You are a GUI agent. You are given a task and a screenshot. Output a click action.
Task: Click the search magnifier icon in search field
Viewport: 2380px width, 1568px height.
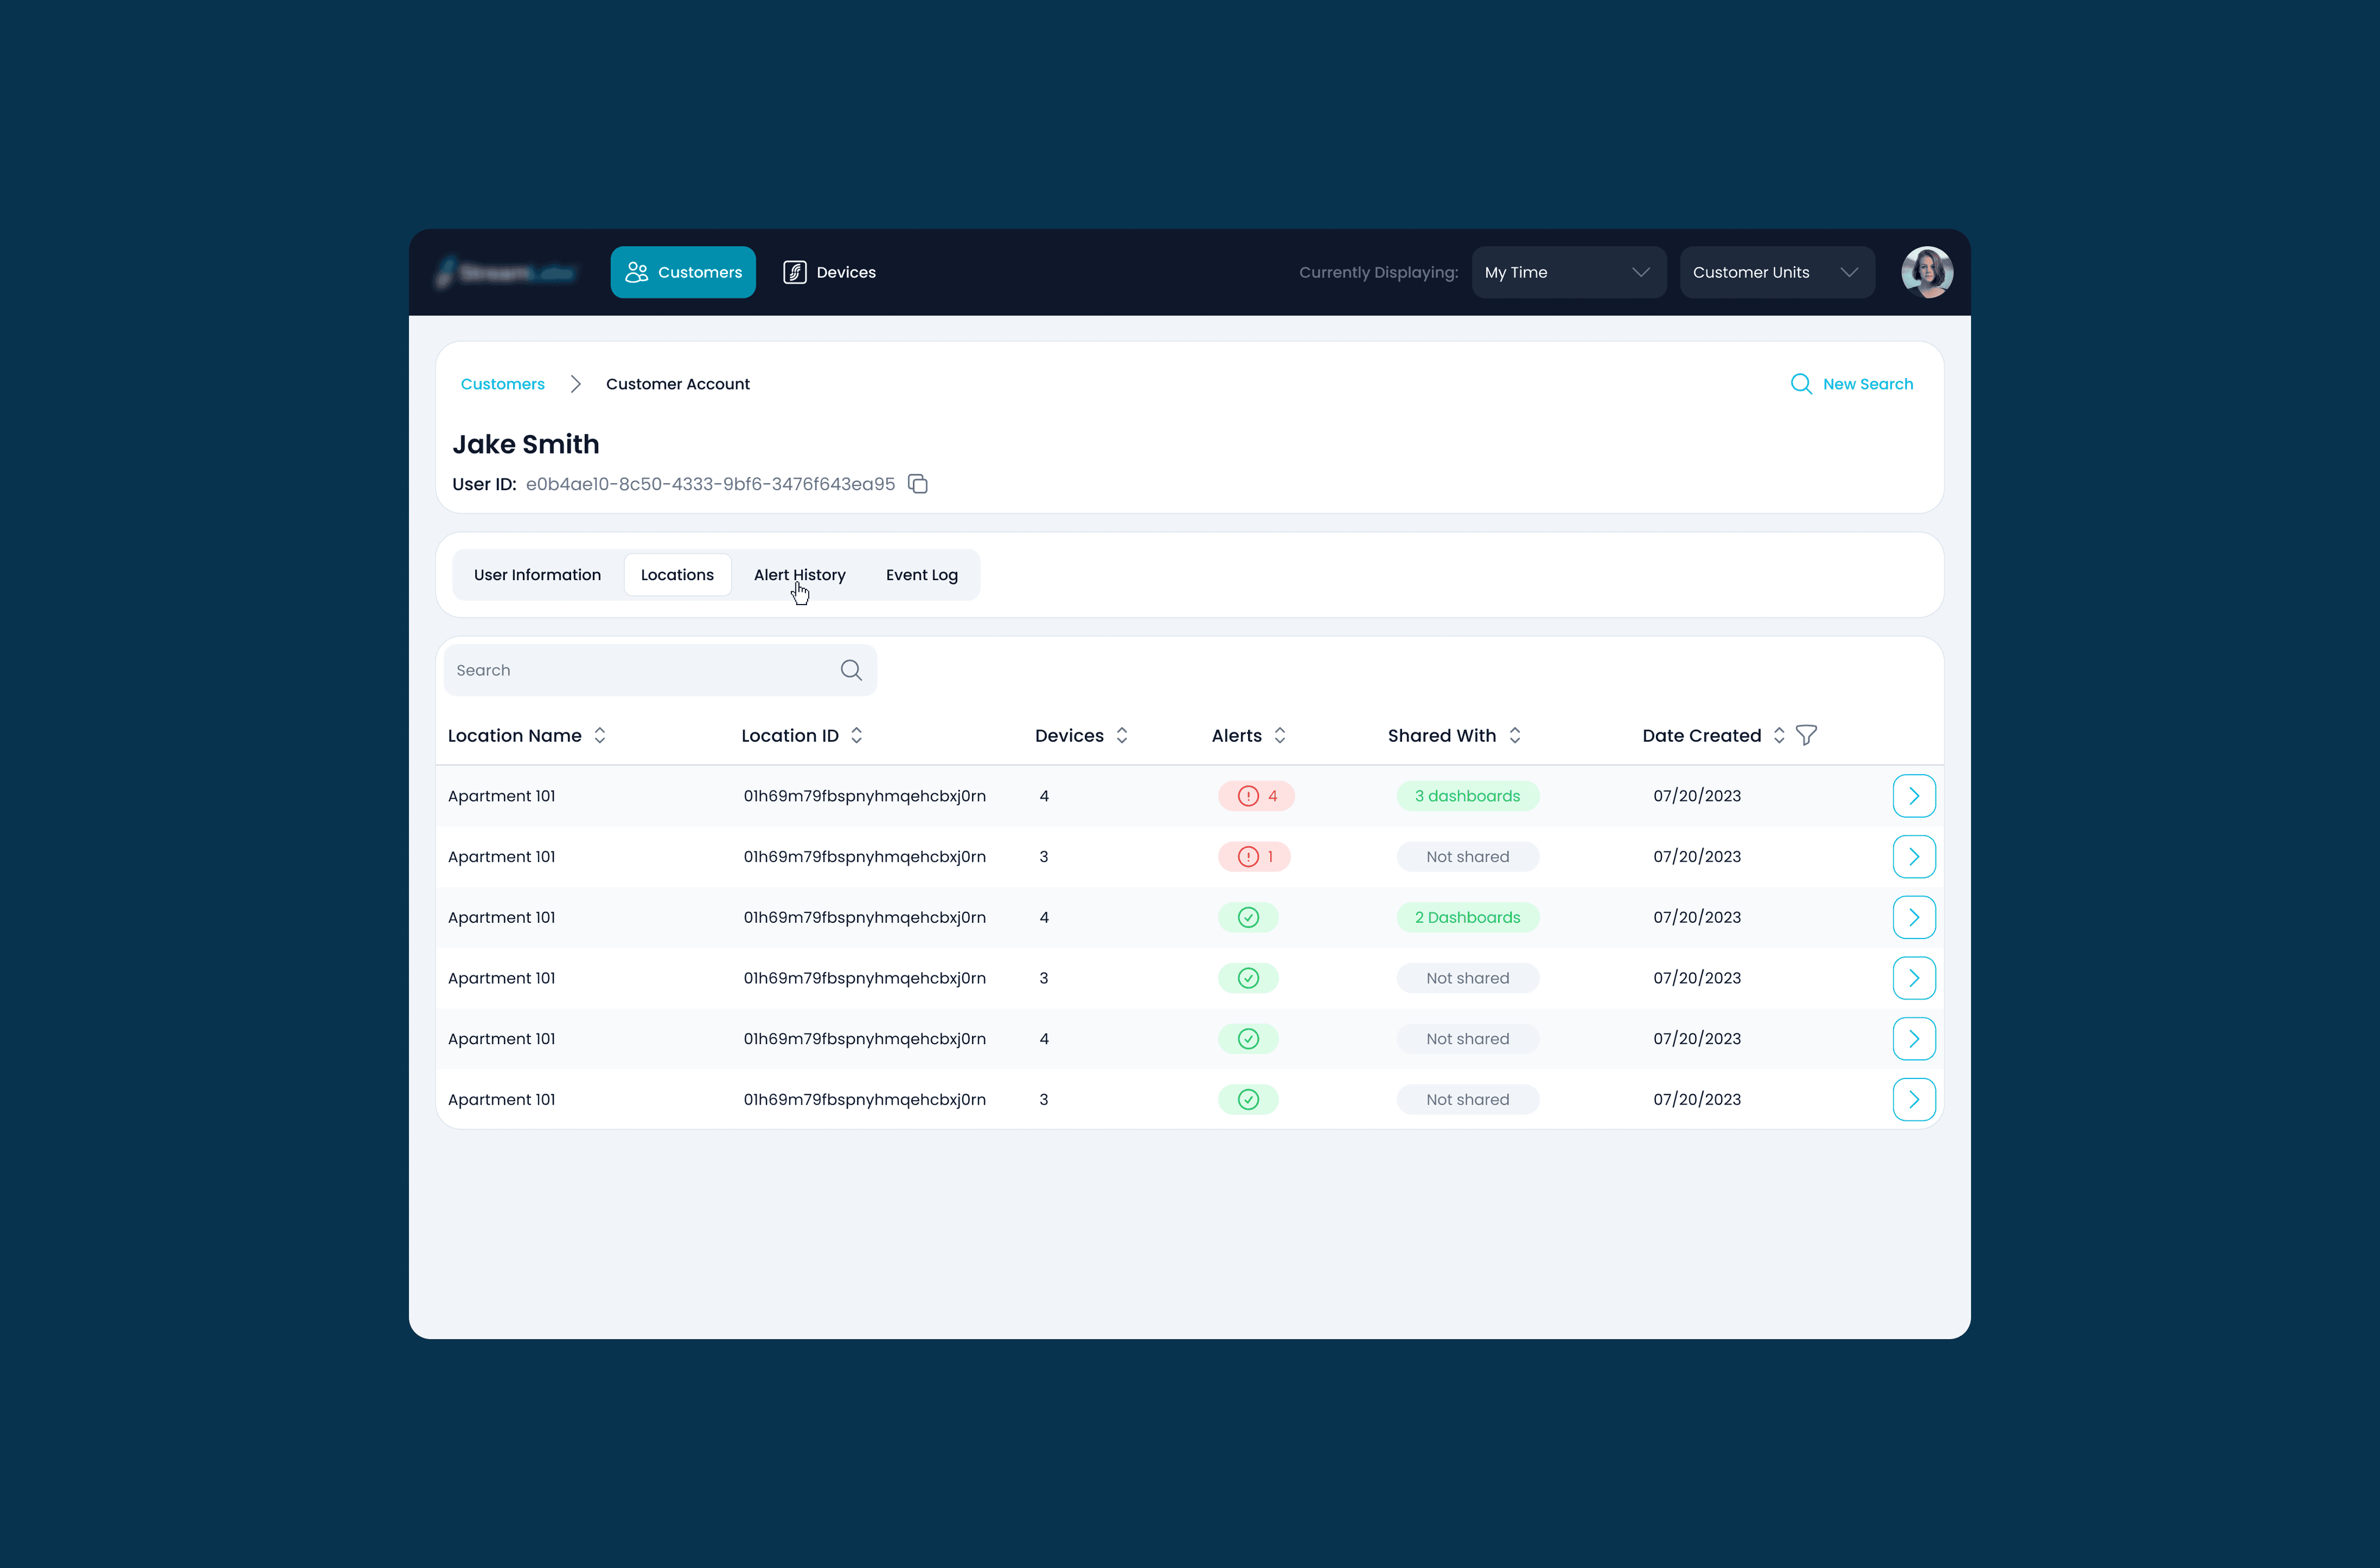[x=850, y=670]
